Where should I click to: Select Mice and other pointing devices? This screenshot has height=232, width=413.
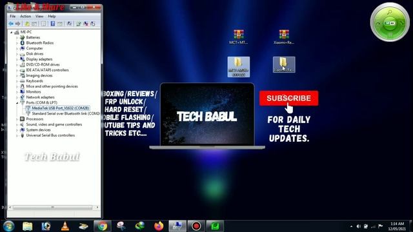52,86
